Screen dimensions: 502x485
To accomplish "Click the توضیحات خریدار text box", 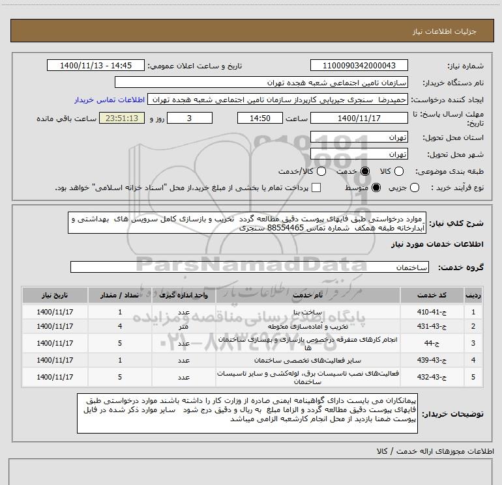I will 247,413.
